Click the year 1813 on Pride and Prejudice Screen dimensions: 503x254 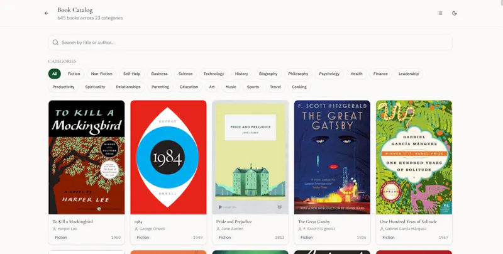pos(279,238)
